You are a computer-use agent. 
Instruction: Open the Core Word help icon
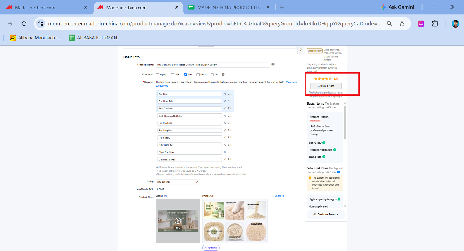click(x=223, y=75)
